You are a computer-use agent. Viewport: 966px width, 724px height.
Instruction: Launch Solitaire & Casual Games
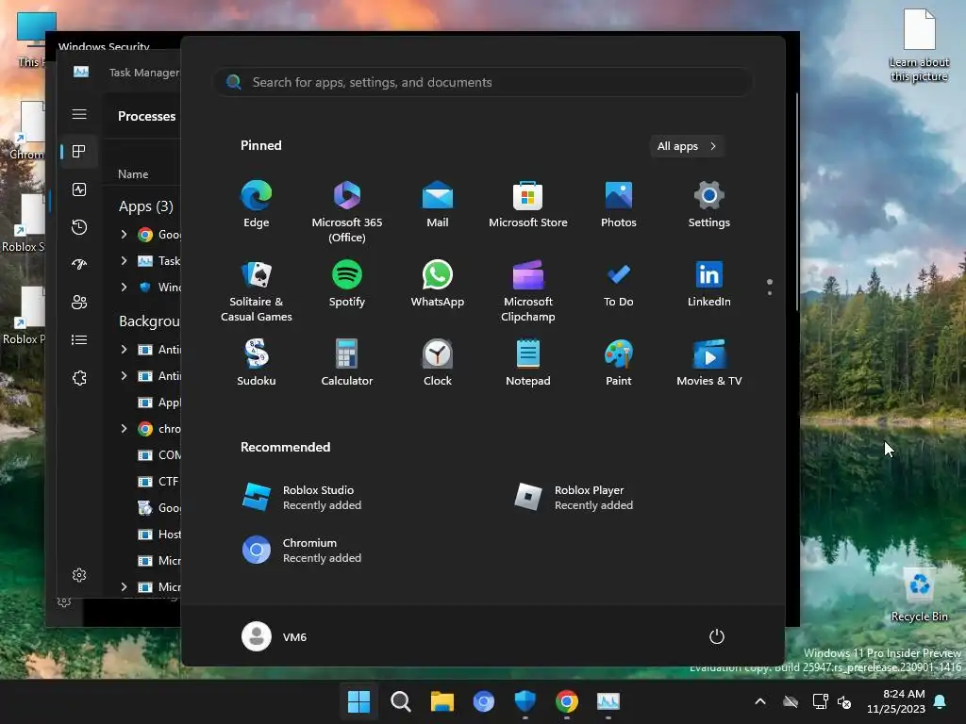click(x=257, y=291)
